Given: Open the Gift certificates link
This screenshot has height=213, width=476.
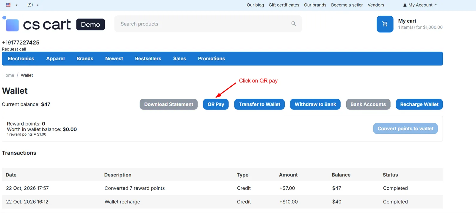Looking at the screenshot, I should pos(284,5).
